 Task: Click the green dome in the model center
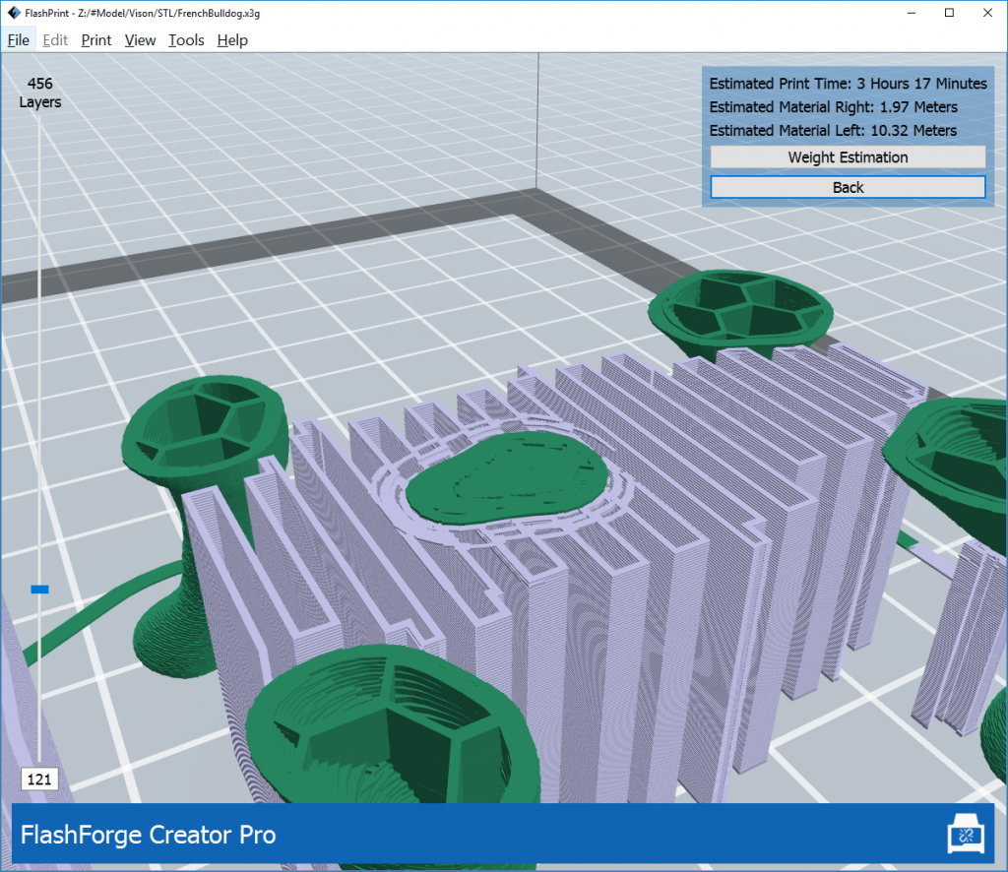tap(507, 476)
